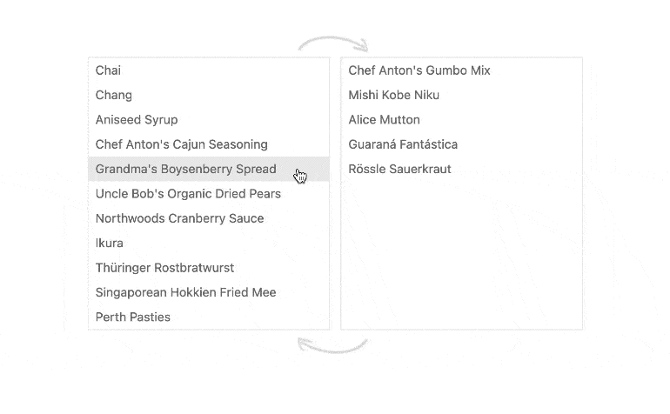Viewport: 670px width, 414px height.
Task: Choose Singaporean Hokkien Fried Mee
Action: pyautogui.click(x=185, y=292)
